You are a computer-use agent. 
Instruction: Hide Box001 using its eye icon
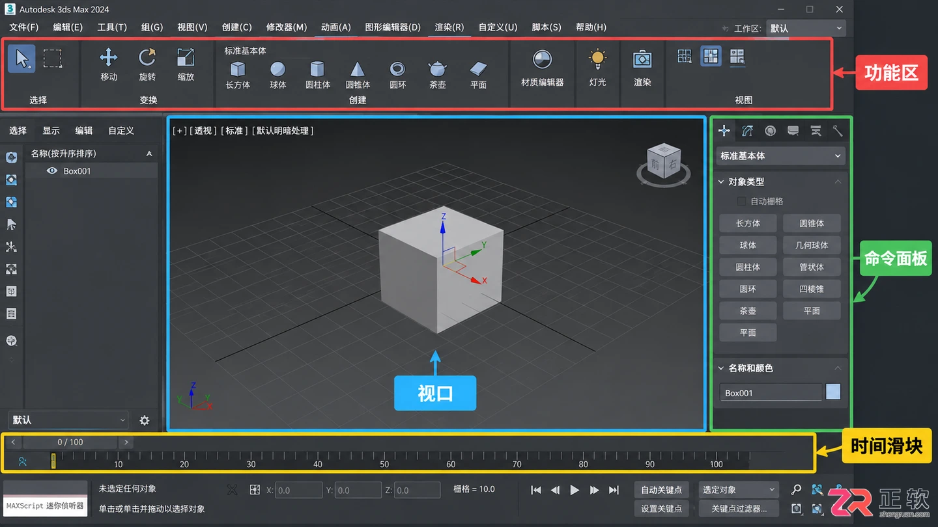click(x=52, y=171)
